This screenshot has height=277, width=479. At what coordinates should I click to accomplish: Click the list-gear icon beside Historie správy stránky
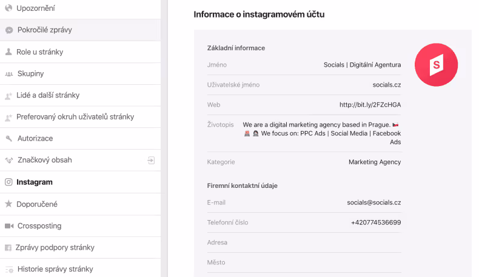click(x=10, y=269)
